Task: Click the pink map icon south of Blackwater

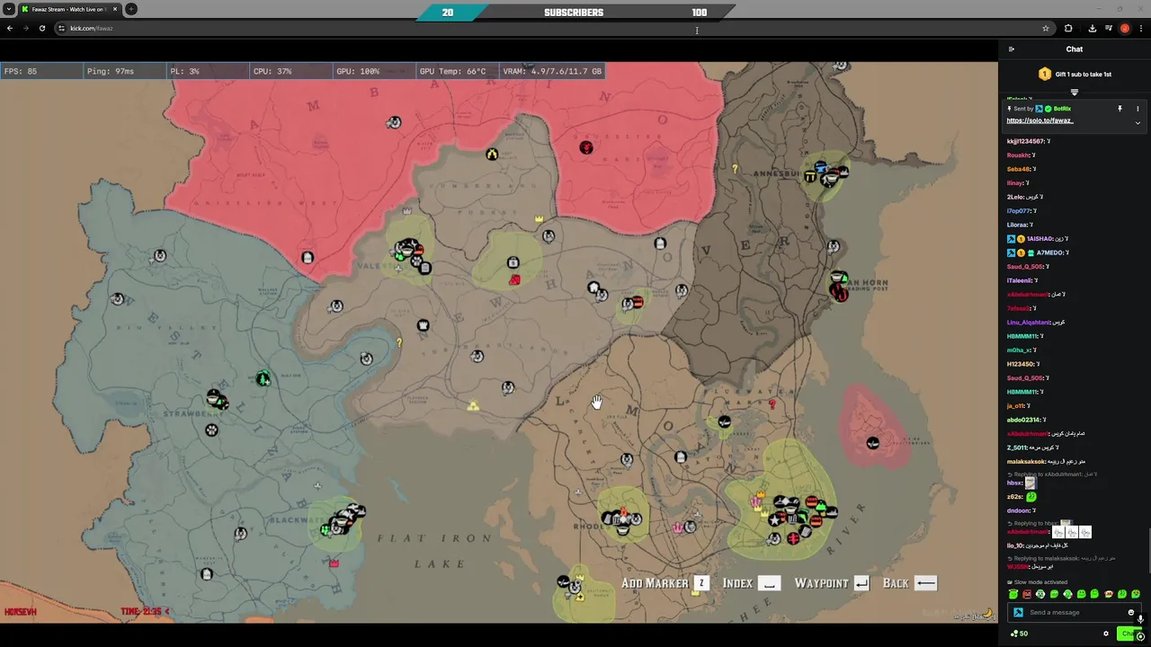Action: coord(334,563)
